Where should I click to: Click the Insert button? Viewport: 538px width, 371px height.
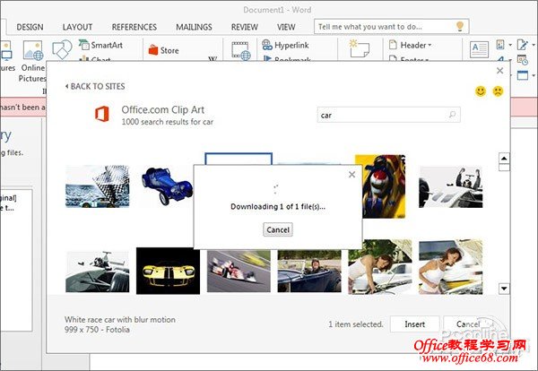tap(414, 324)
